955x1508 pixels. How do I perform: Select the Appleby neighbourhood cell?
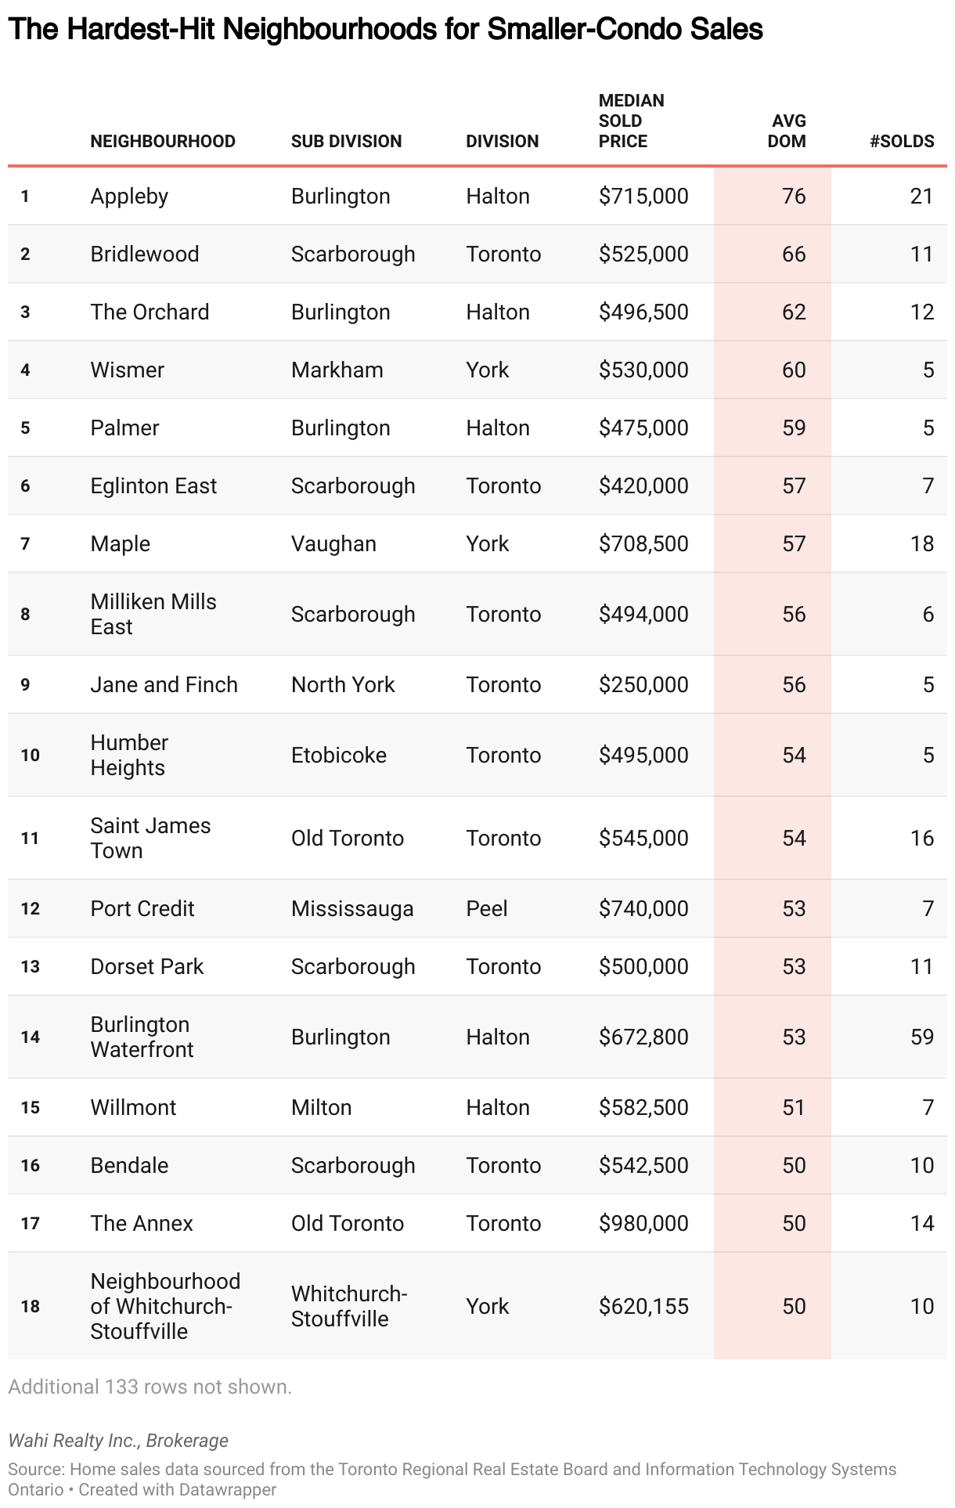129,197
